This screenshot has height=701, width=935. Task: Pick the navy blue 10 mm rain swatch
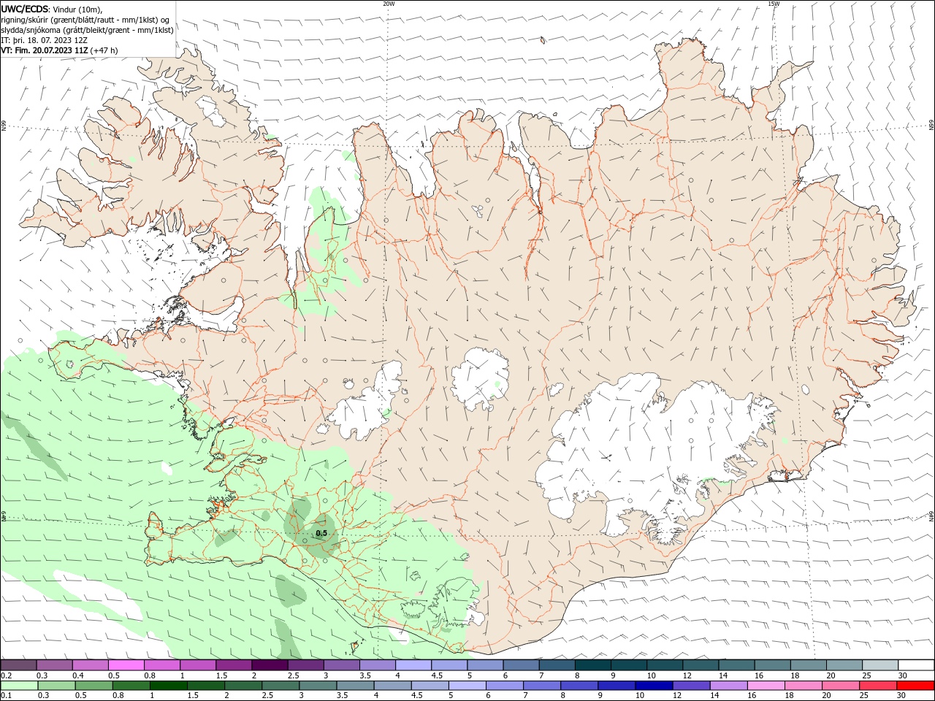pyautogui.click(x=653, y=686)
